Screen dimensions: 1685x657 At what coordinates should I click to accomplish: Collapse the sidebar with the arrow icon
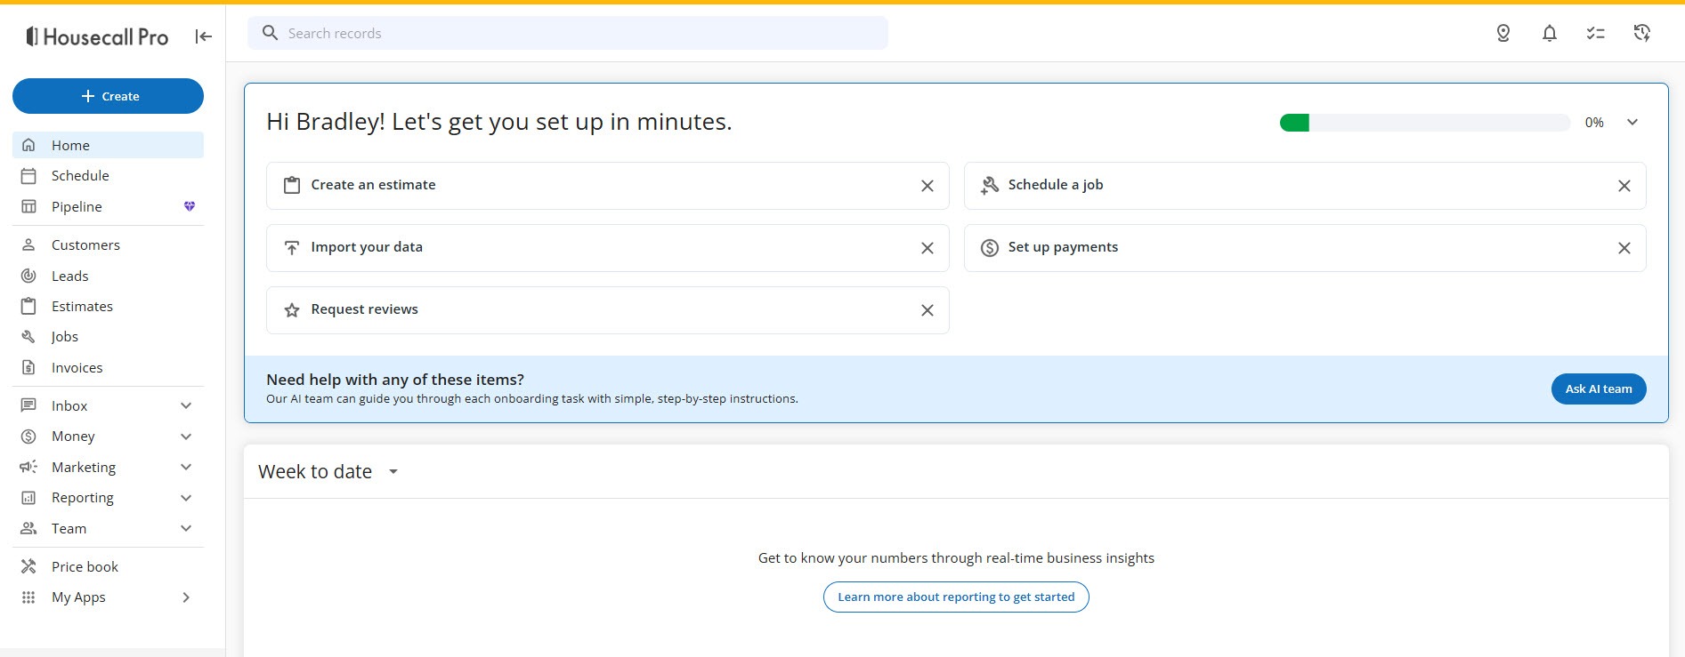[203, 36]
